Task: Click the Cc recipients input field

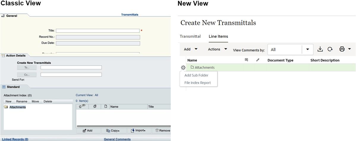Action: pyautogui.click(x=71, y=75)
